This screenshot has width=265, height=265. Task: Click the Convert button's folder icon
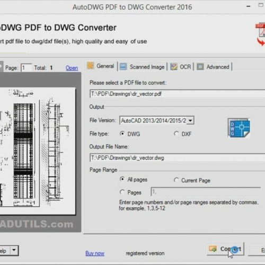coord(213,249)
